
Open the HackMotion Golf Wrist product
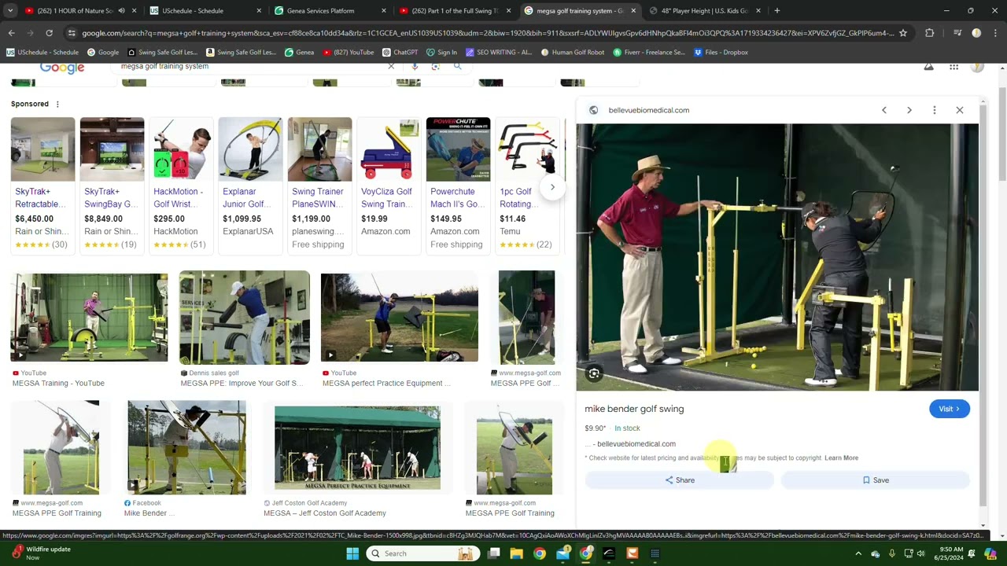pyautogui.click(x=181, y=186)
